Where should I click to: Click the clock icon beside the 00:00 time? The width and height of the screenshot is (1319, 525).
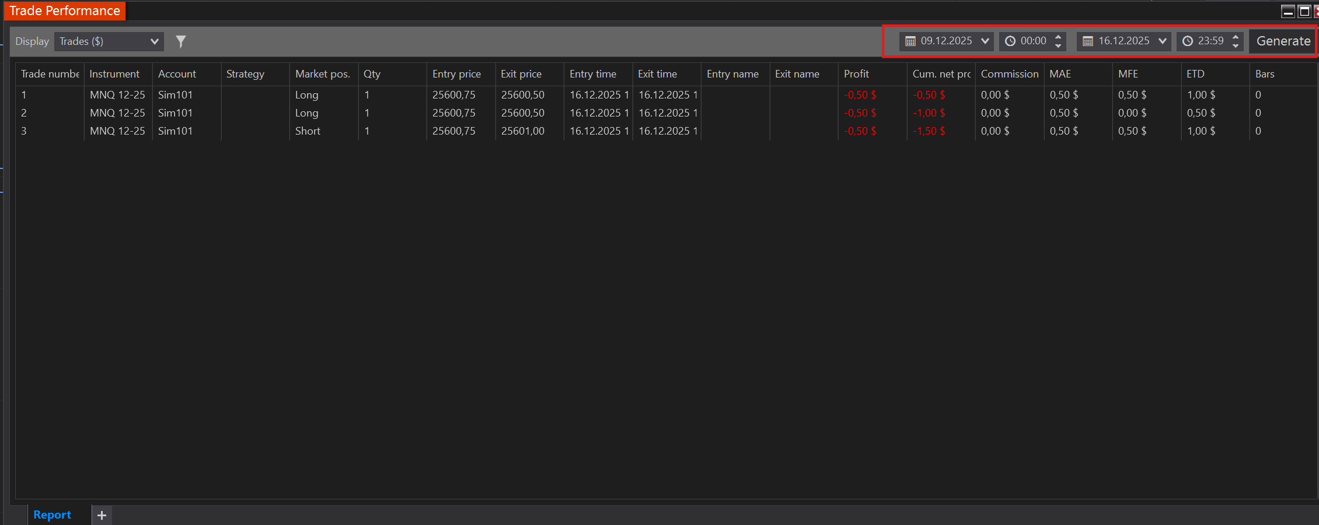[x=1009, y=41]
